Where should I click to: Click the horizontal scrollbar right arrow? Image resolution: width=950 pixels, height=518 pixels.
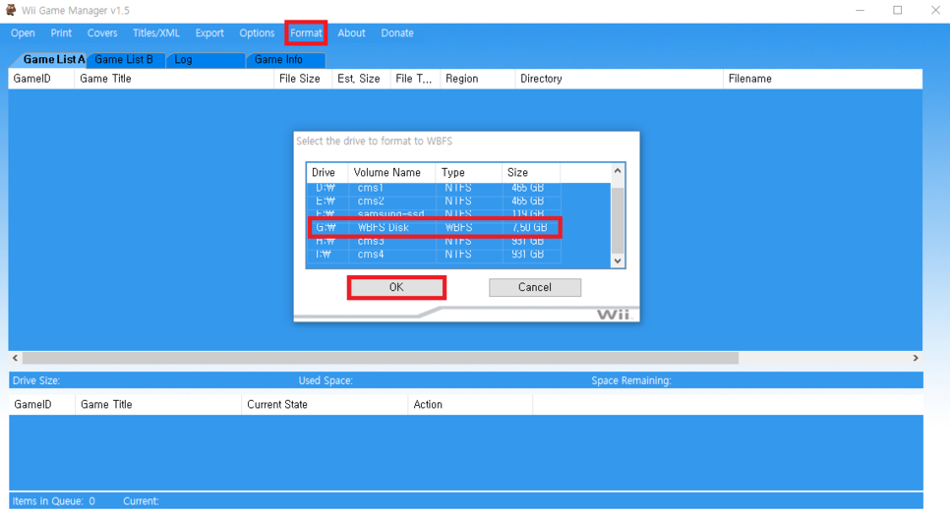pyautogui.click(x=916, y=358)
